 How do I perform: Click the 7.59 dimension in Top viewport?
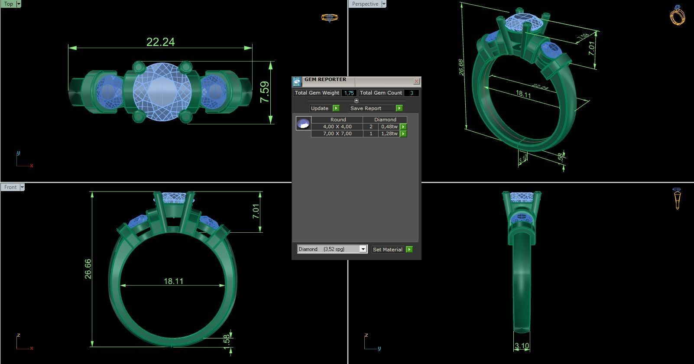(x=264, y=92)
